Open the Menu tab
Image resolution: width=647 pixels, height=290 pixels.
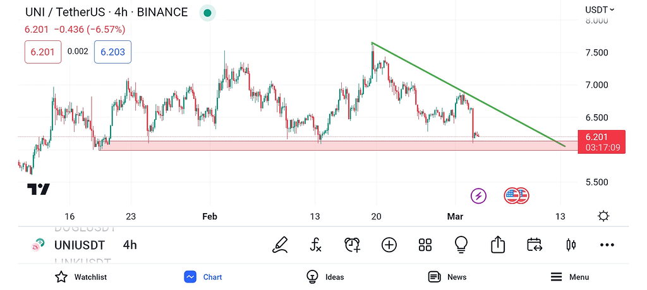tap(570, 277)
